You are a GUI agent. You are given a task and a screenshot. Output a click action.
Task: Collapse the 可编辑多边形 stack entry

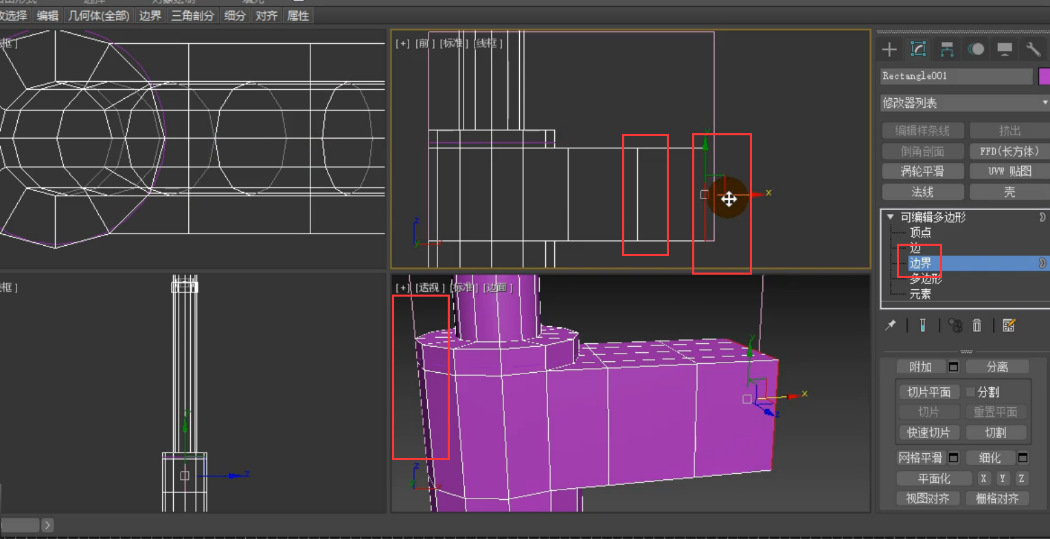tap(891, 217)
